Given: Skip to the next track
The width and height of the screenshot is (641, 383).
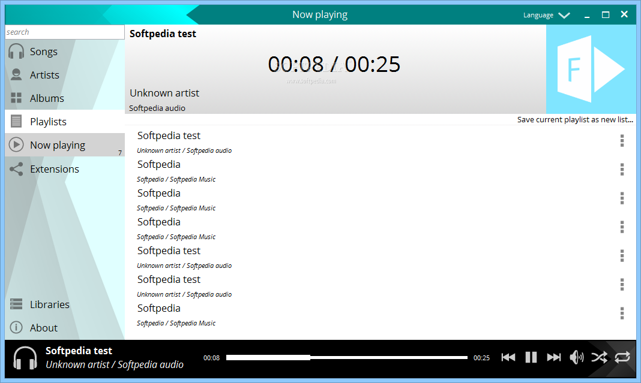Looking at the screenshot, I should [x=554, y=358].
